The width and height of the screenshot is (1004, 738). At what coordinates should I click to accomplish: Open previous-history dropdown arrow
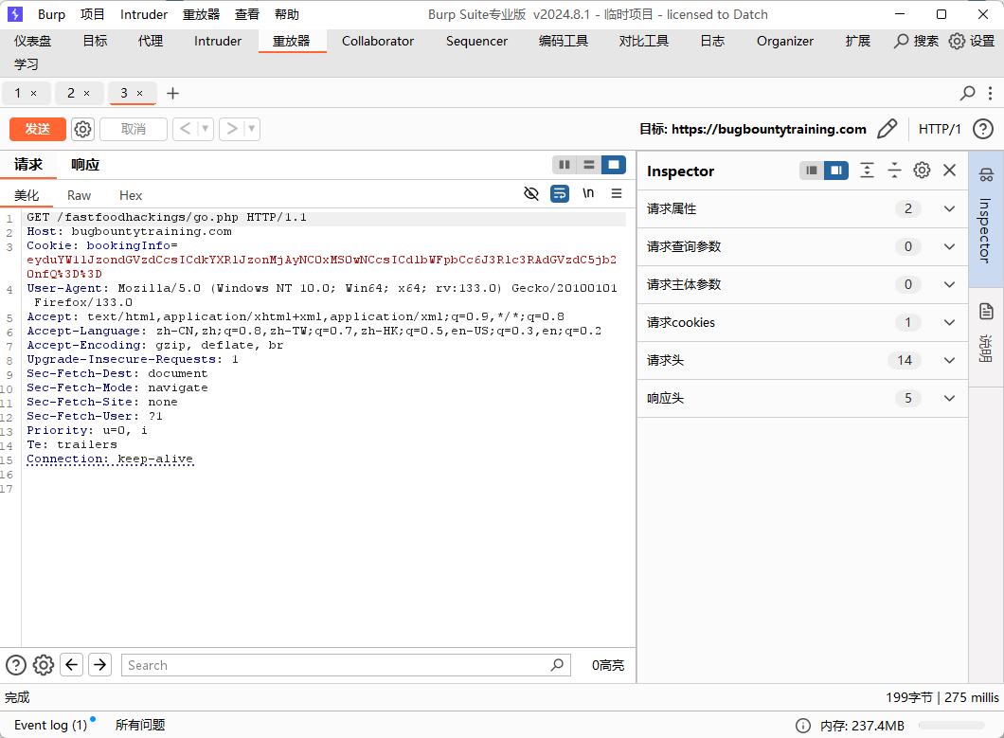coord(206,129)
